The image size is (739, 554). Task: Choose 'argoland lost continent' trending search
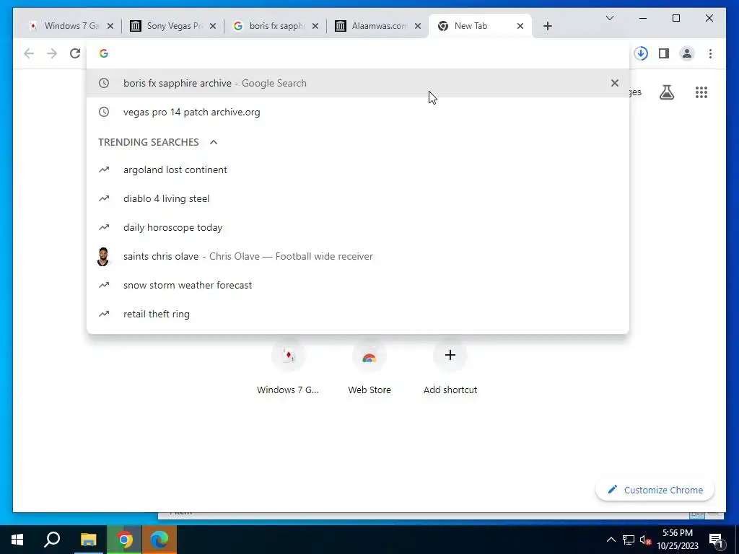pyautogui.click(x=358, y=170)
